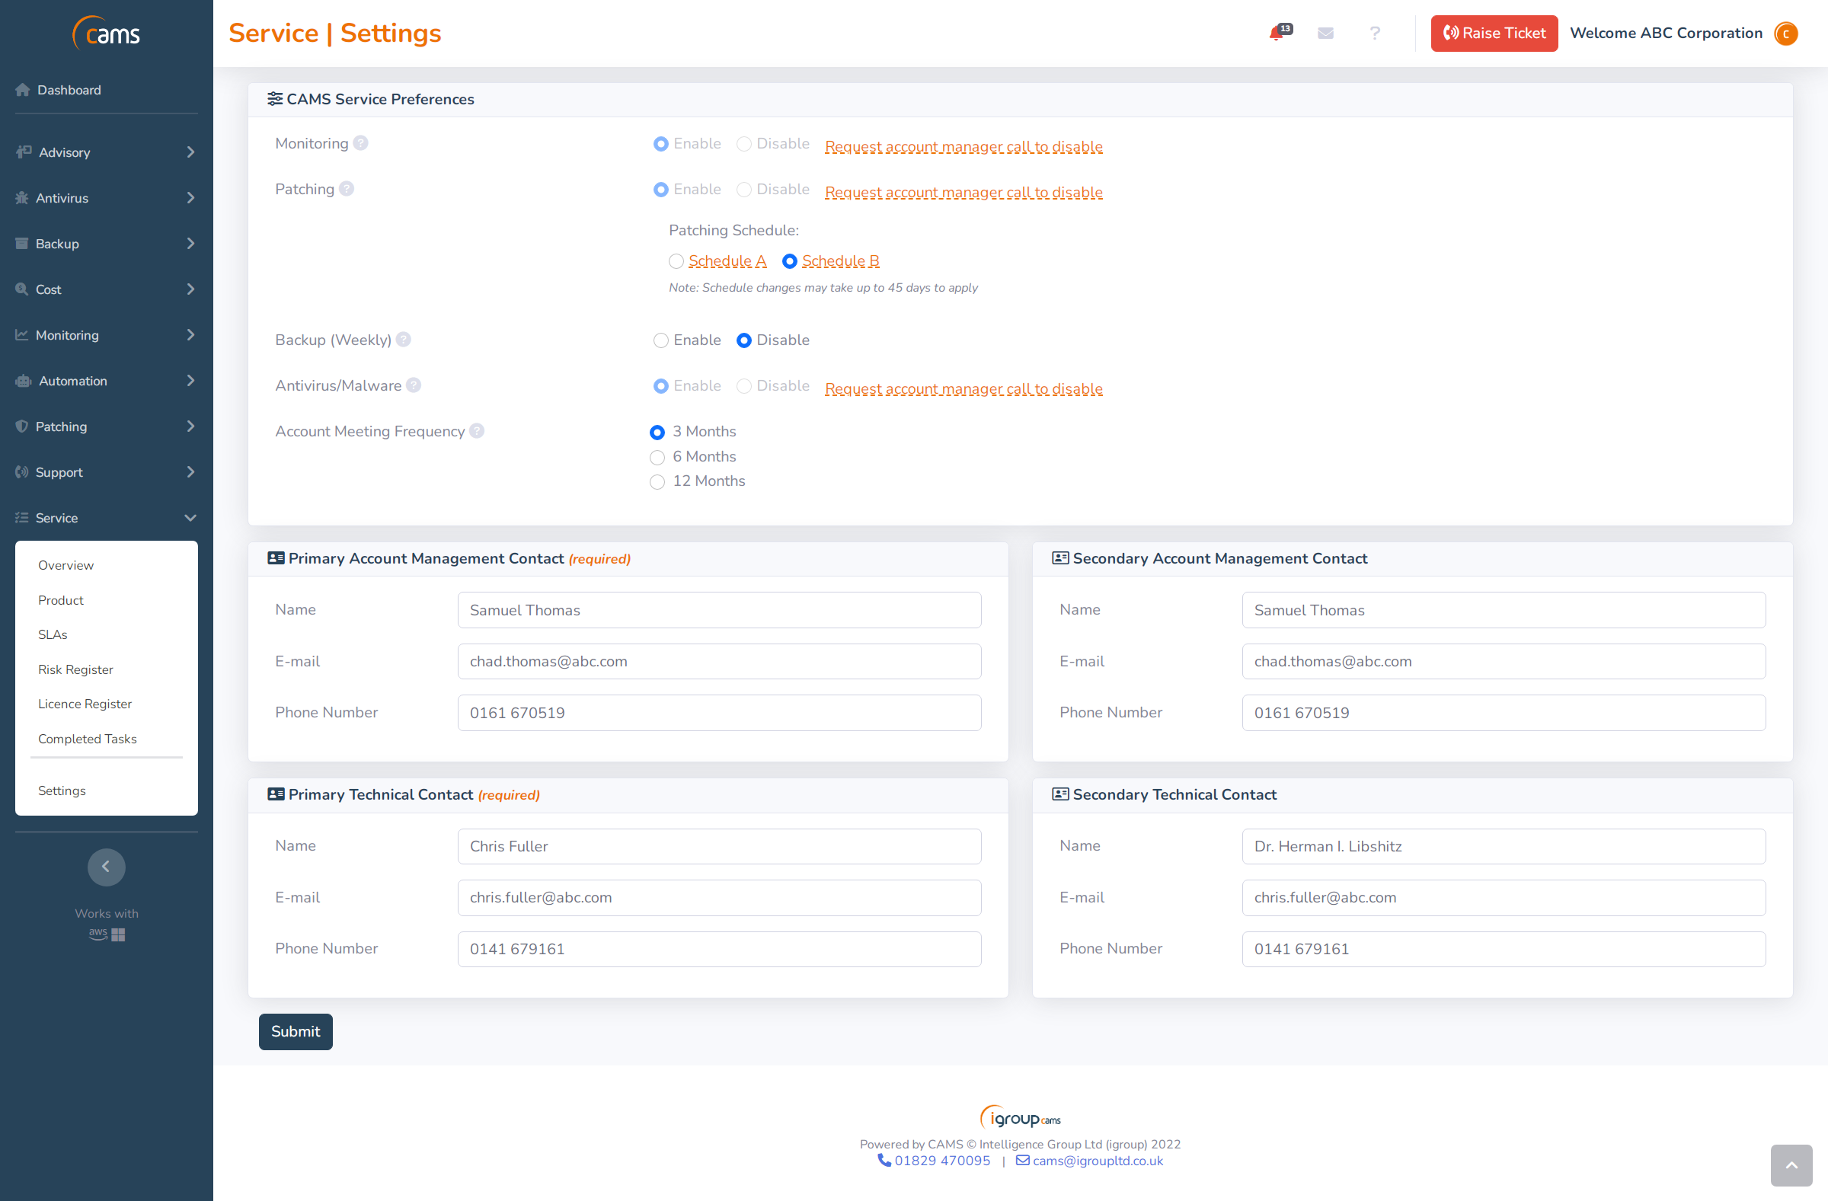
Task: Click the Antivirus shield icon in sidebar
Action: click(x=21, y=197)
